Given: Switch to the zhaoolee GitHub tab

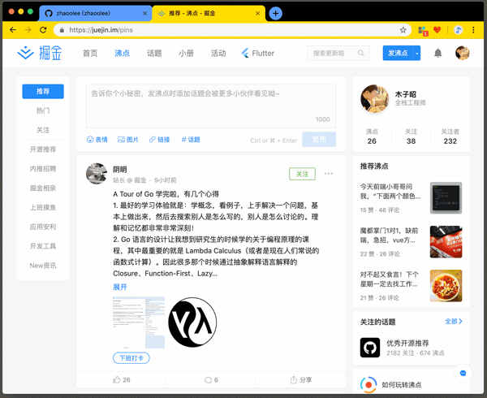Looking at the screenshot, I should (95, 13).
